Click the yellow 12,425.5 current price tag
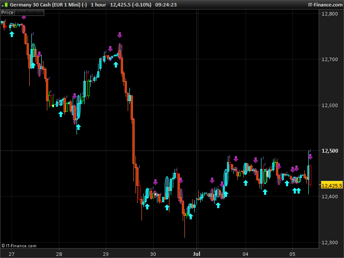 coord(332,186)
